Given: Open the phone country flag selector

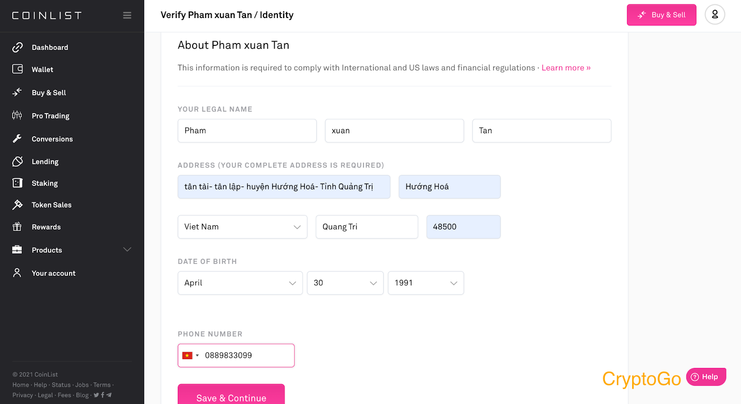Looking at the screenshot, I should 190,355.
